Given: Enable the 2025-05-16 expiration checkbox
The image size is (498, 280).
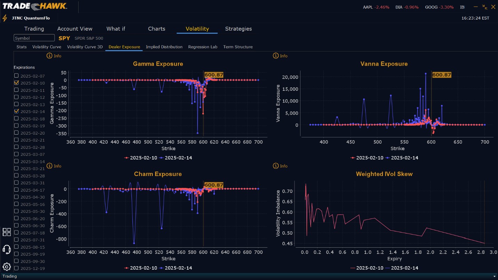Looking at the screenshot, I should tap(16, 204).
